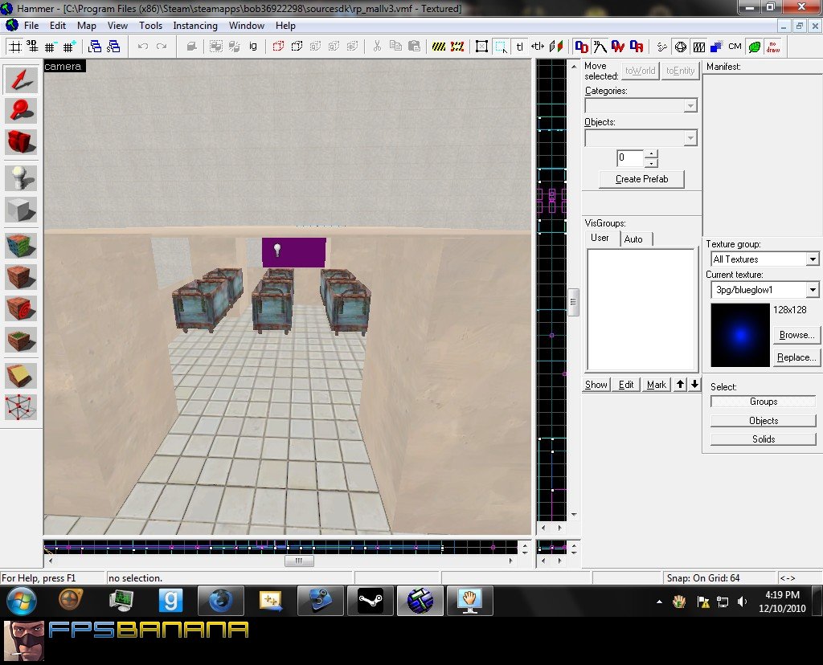Toggle the 2D grid display

(14, 47)
